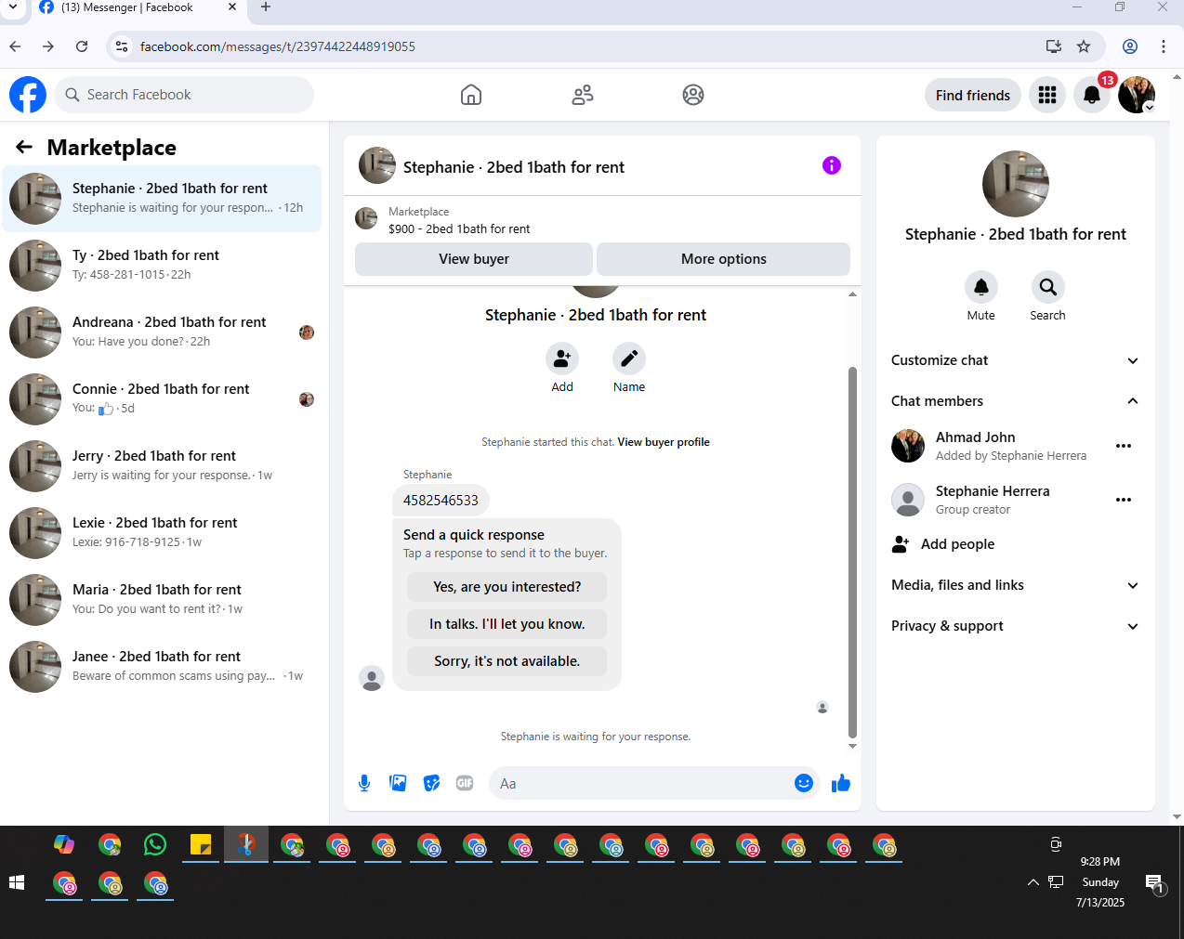The width and height of the screenshot is (1184, 939).
Task: Search in conversation using magnifier icon
Action: coord(1048,287)
